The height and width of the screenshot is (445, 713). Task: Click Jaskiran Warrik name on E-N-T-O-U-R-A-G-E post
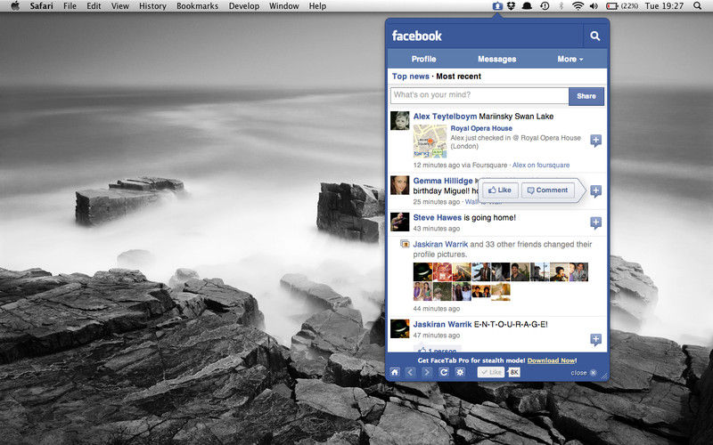[442, 324]
